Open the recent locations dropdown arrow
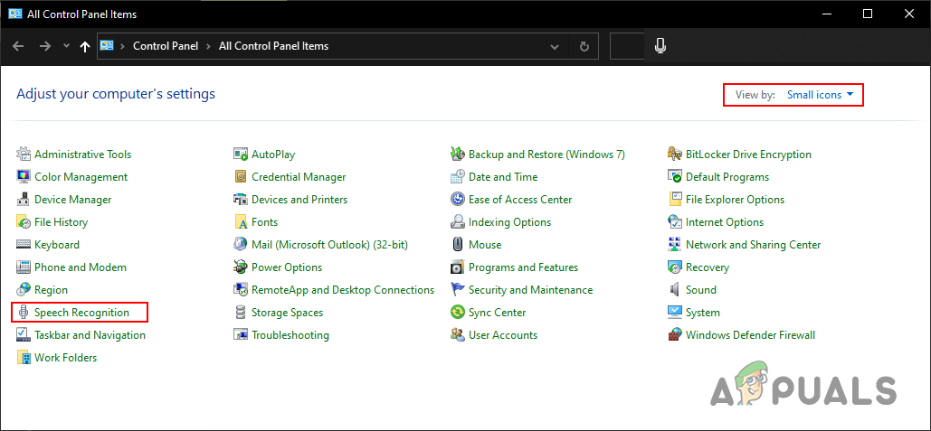 click(x=66, y=46)
